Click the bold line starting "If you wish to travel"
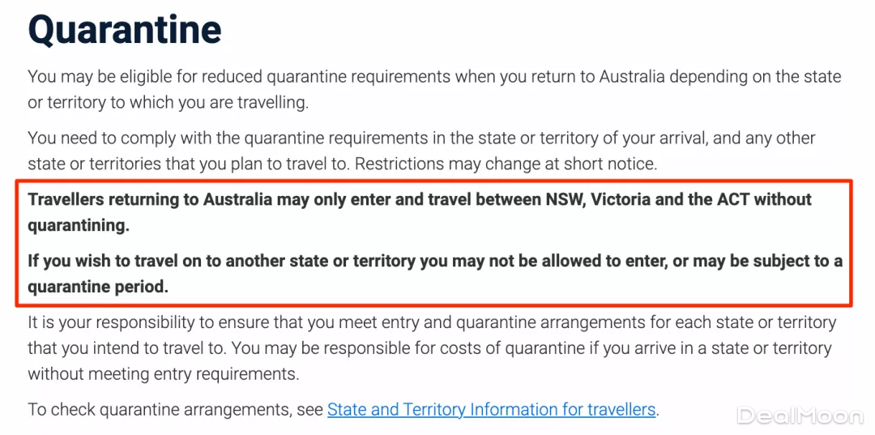This screenshot has height=435, width=875. coord(435,261)
